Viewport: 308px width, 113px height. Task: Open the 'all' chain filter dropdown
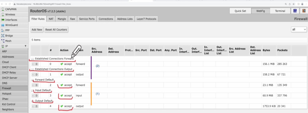(299, 29)
